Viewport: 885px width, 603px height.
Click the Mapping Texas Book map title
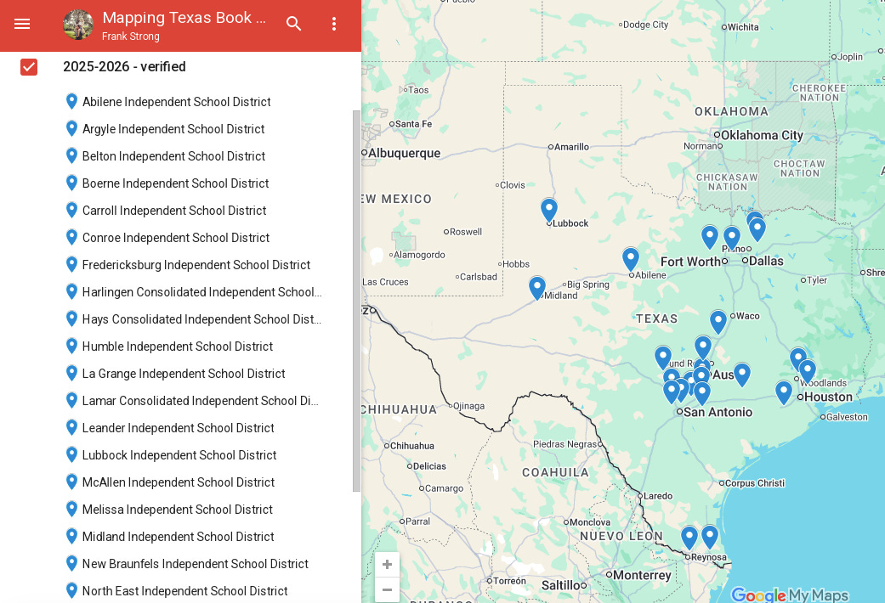click(x=184, y=18)
